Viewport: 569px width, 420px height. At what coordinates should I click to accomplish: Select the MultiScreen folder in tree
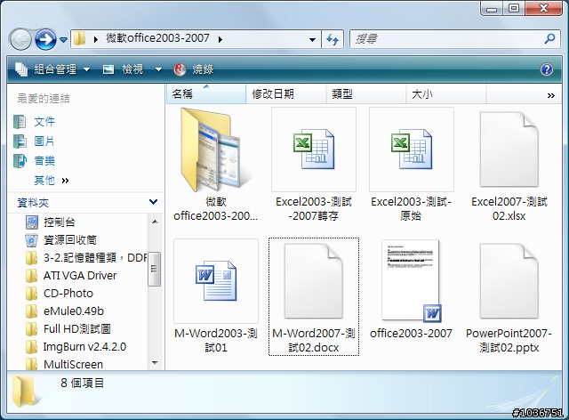point(73,364)
